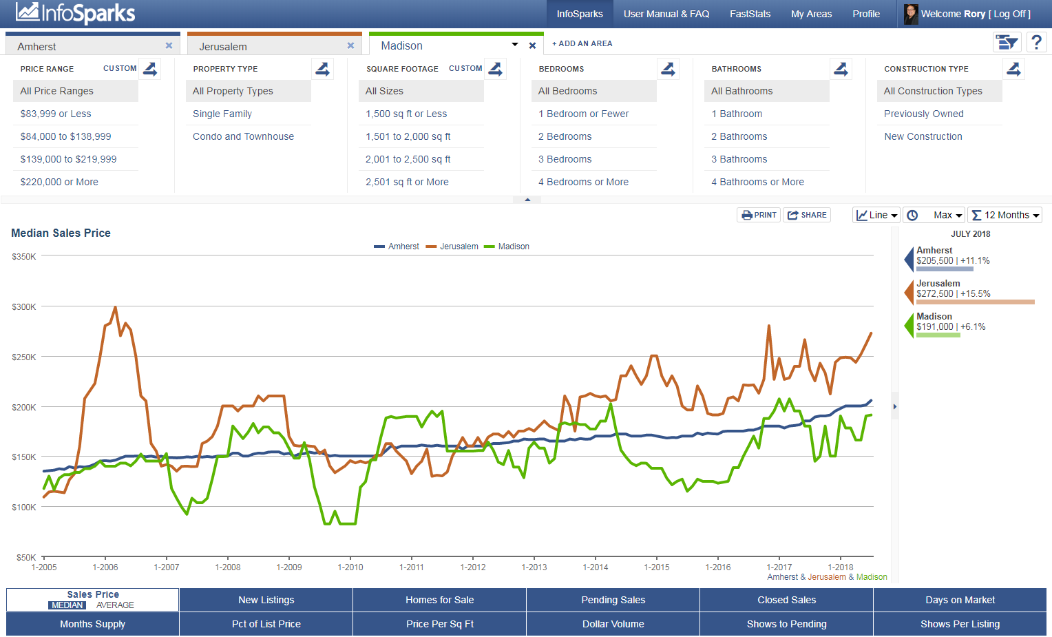This screenshot has width=1052, height=637.
Task: Click the InfoSparks logo
Action: pyautogui.click(x=76, y=13)
